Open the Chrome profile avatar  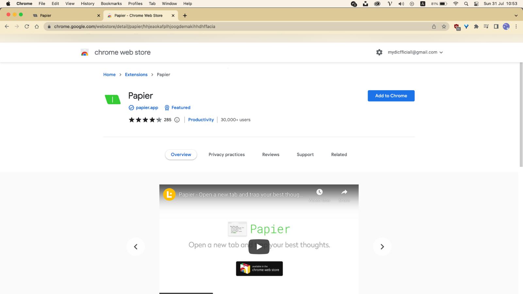(506, 26)
